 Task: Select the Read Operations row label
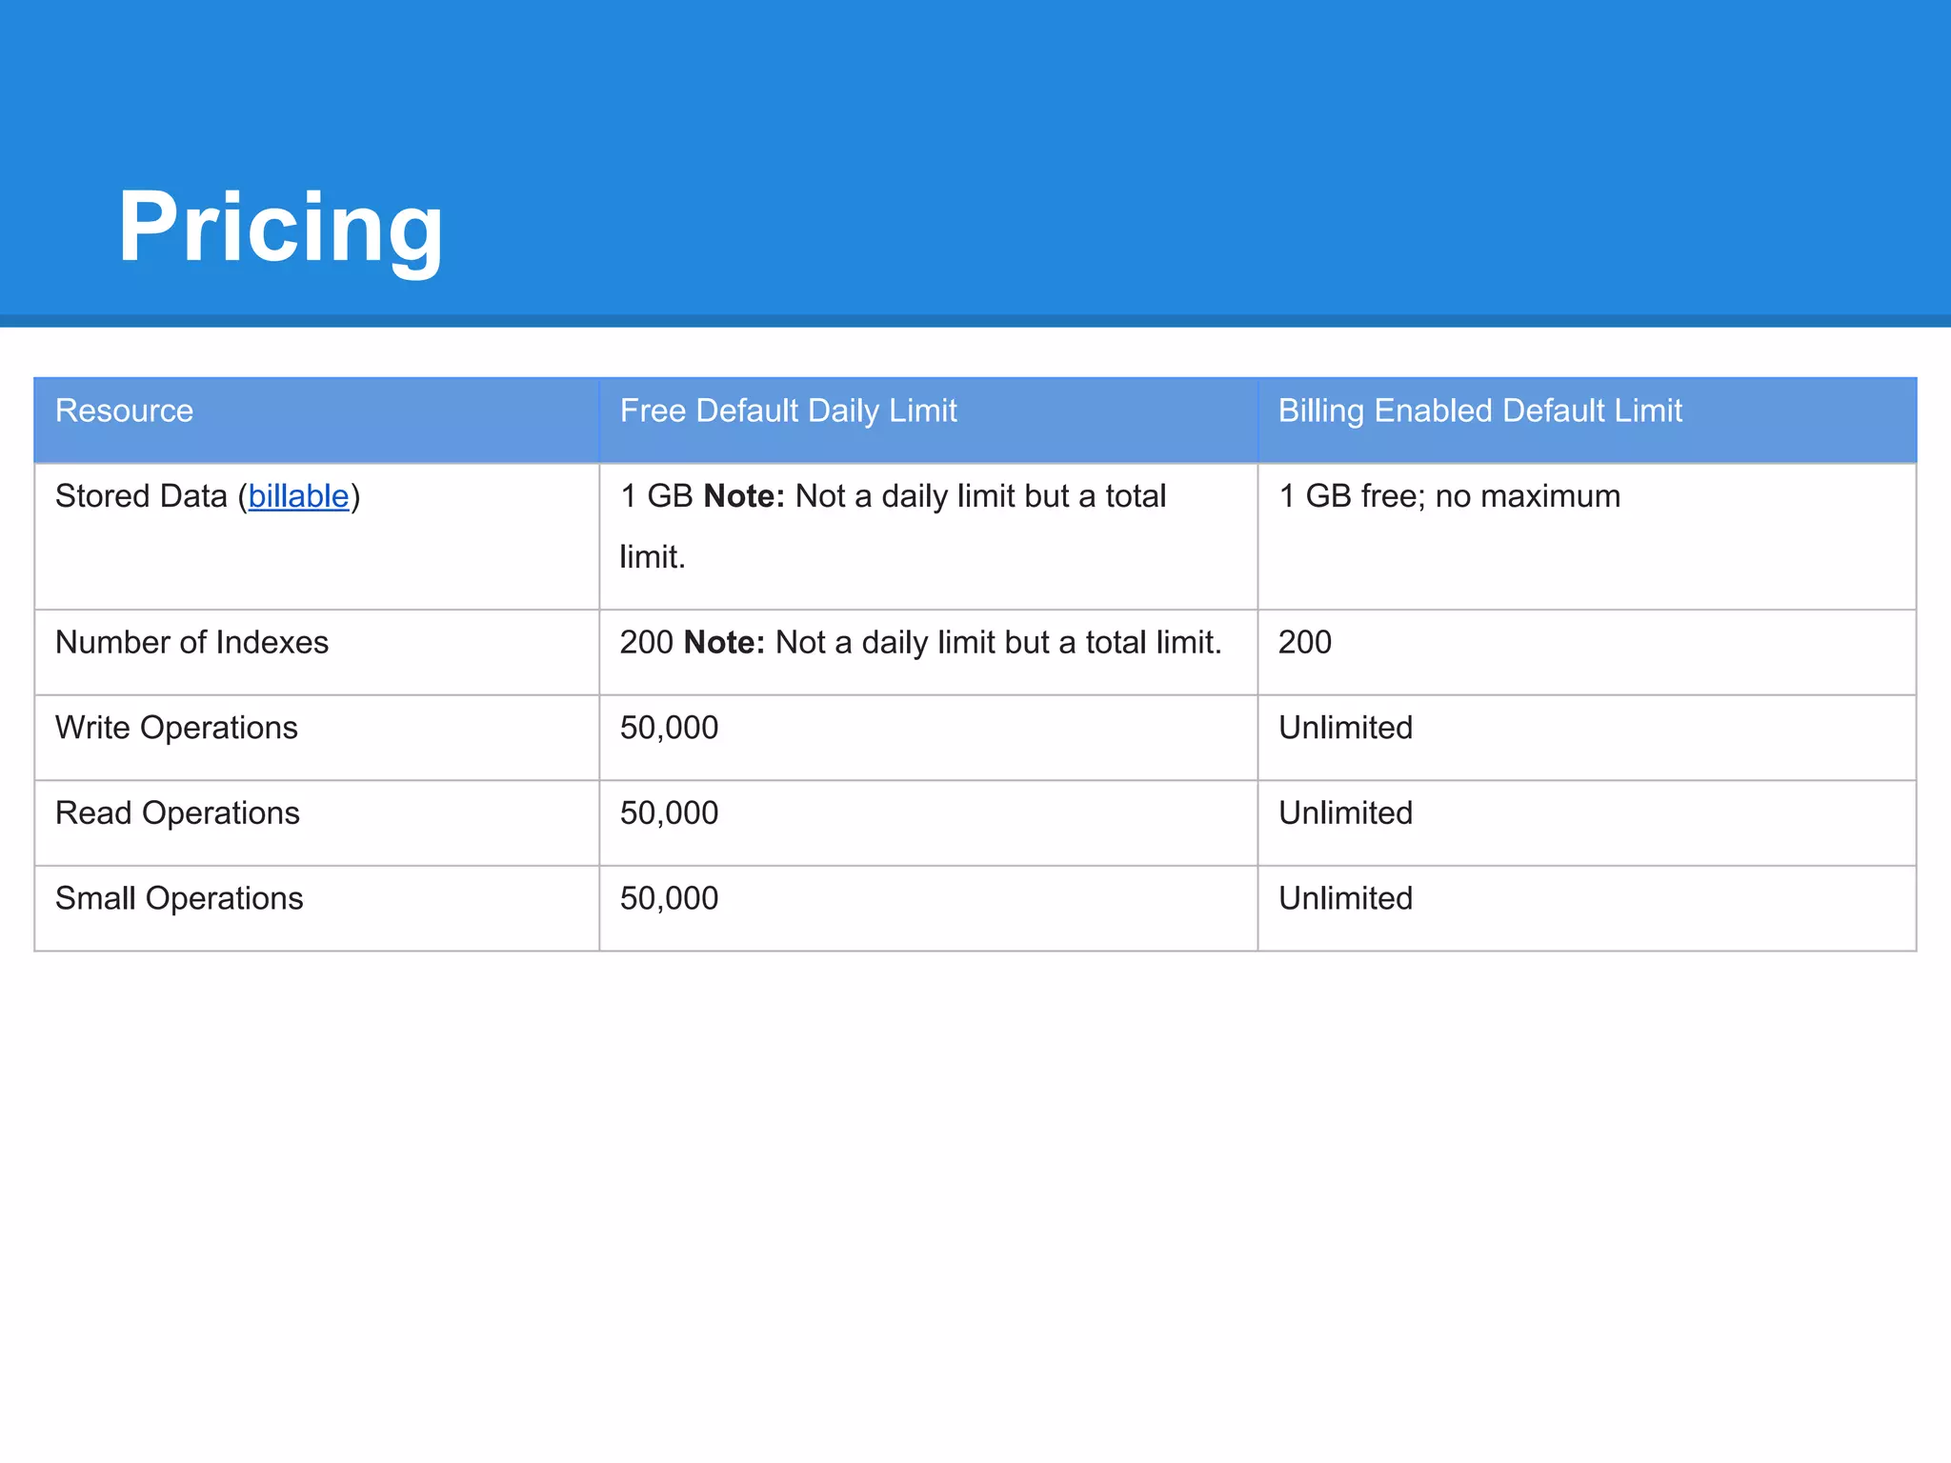click(178, 813)
